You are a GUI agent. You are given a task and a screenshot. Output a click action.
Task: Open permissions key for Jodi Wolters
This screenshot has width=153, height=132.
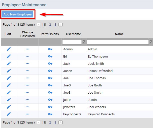(50, 107)
